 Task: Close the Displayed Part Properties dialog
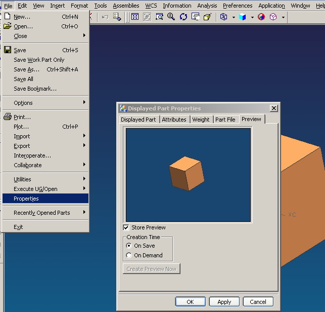tap(274, 108)
